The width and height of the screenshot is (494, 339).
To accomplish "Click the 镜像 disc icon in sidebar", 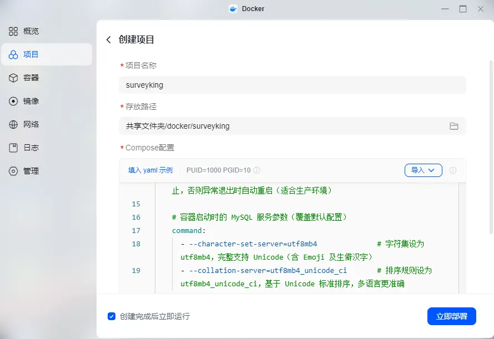I will 13,101.
